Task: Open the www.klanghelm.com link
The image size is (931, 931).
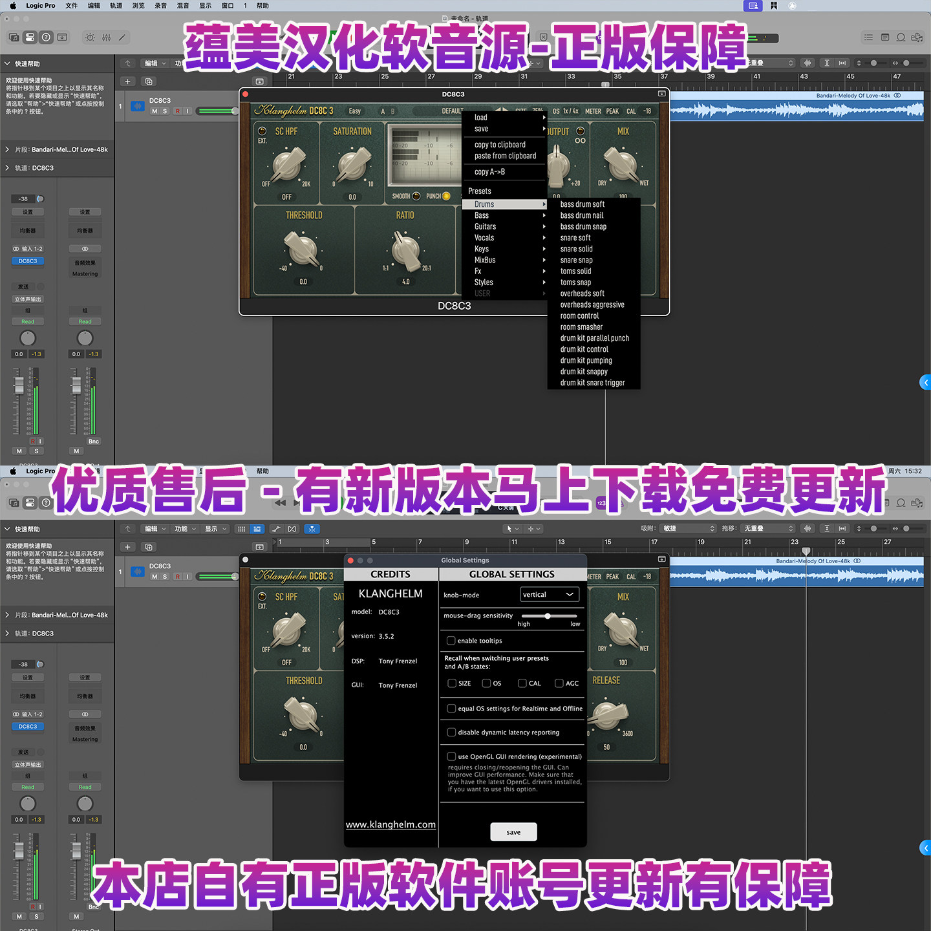Action: 391,824
